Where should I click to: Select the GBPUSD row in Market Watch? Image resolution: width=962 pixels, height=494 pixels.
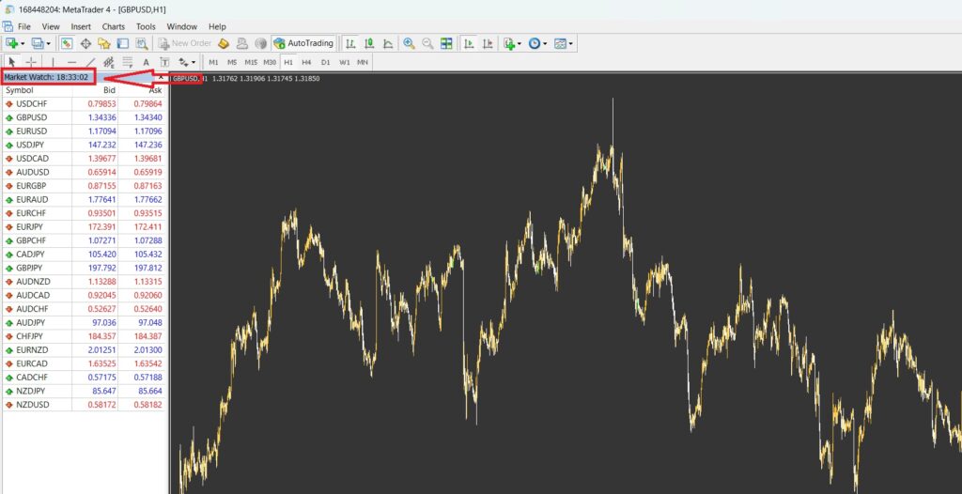click(31, 117)
